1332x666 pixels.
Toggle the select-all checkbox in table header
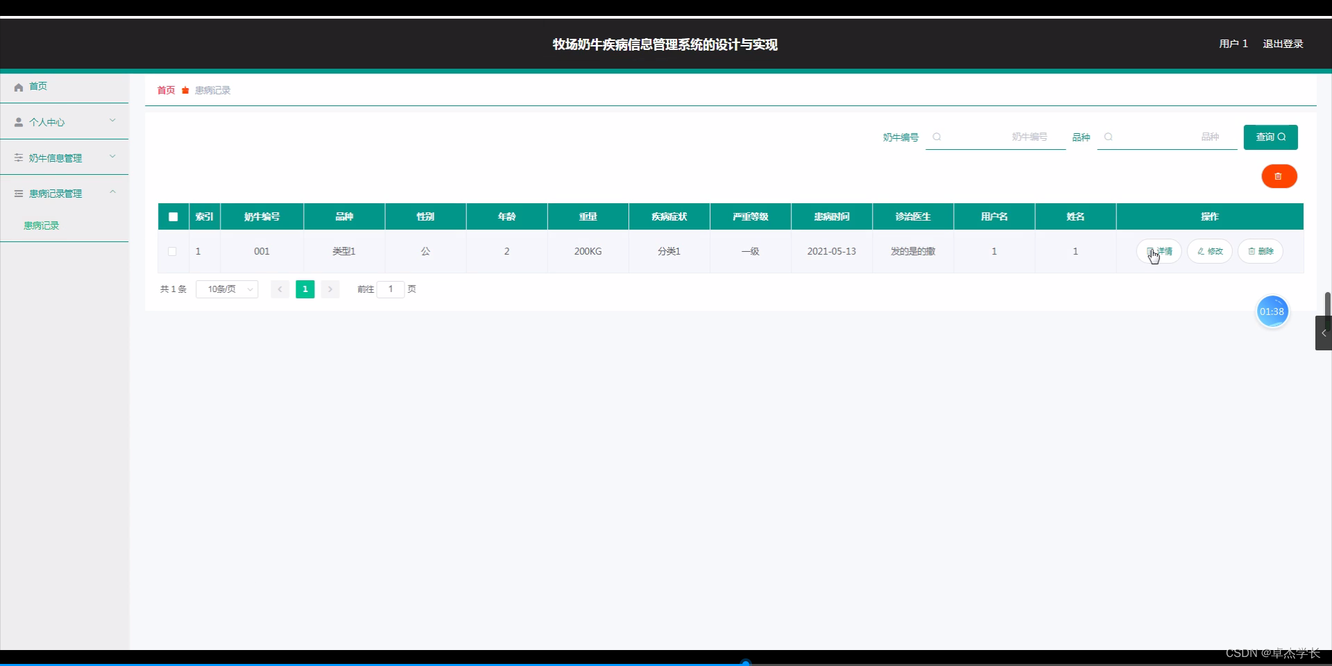pos(173,216)
